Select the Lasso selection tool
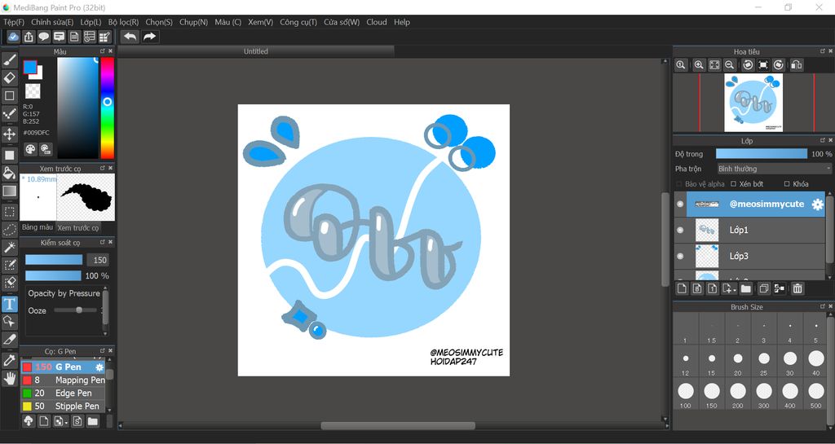The height and width of the screenshot is (444, 835). [x=10, y=230]
